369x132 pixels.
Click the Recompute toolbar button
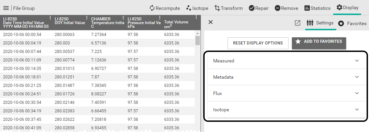pyautogui.click(x=165, y=8)
